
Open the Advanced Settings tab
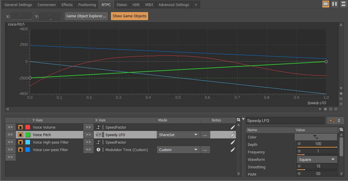point(174,5)
